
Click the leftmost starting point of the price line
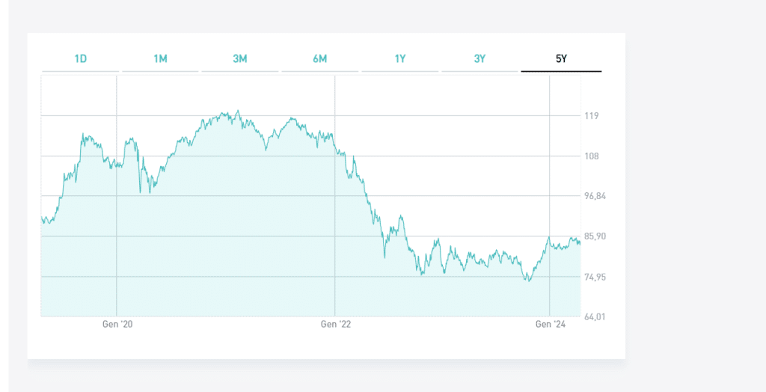coord(42,218)
